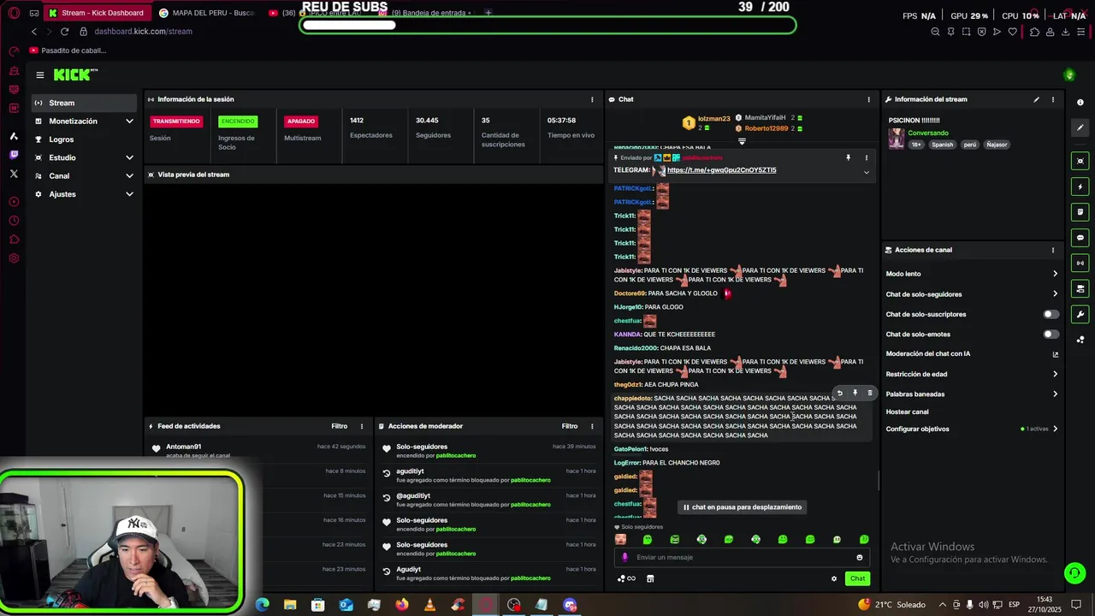The height and width of the screenshot is (616, 1095).
Task: Send message with green Chat button
Action: 857,579
